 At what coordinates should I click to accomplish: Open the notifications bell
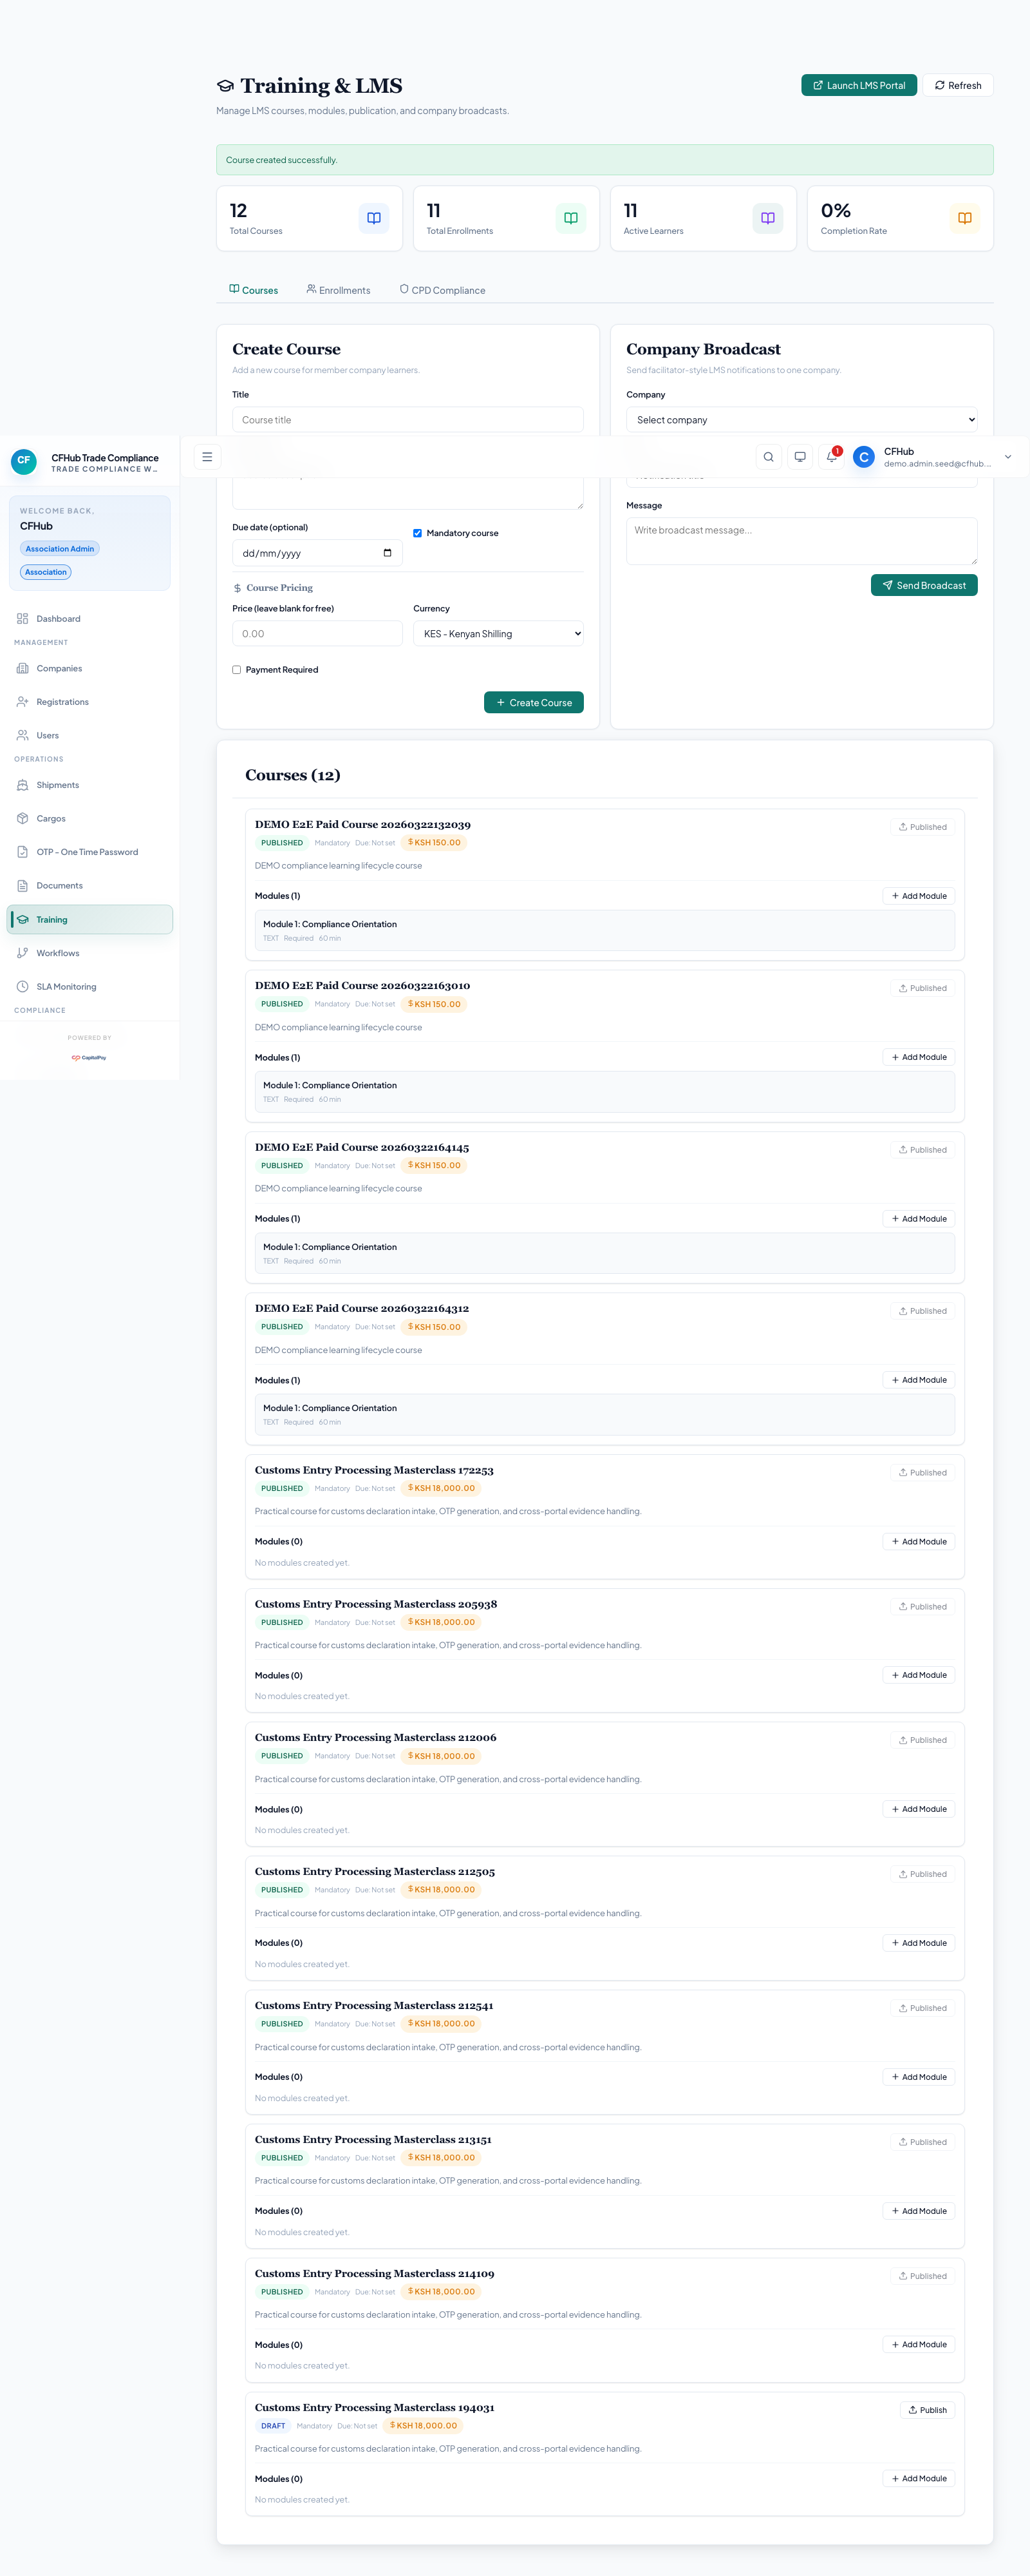tap(831, 457)
